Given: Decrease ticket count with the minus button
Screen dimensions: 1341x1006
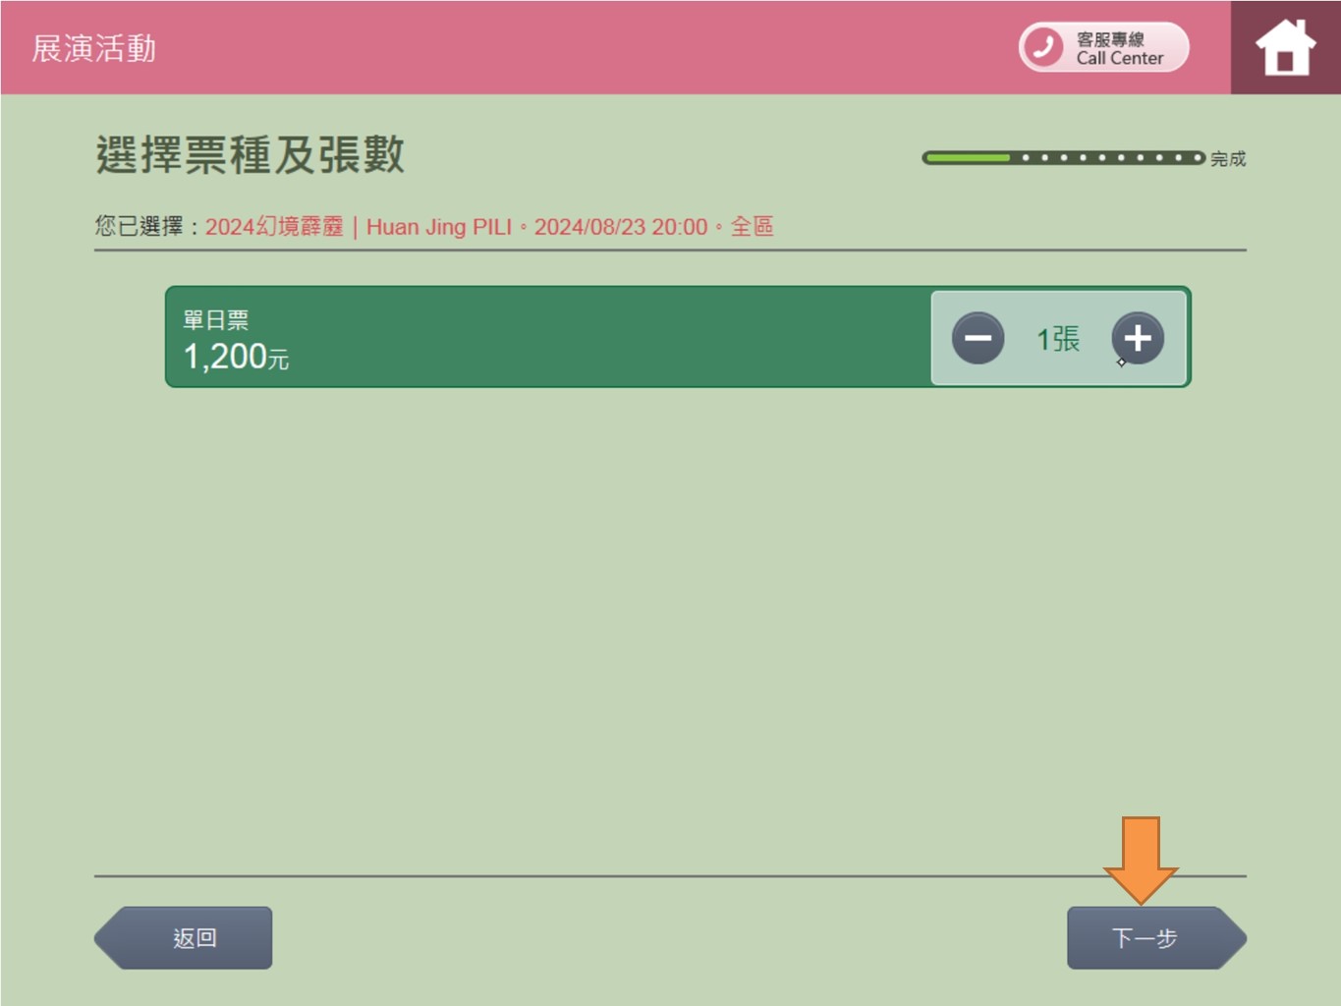Looking at the screenshot, I should 978,338.
